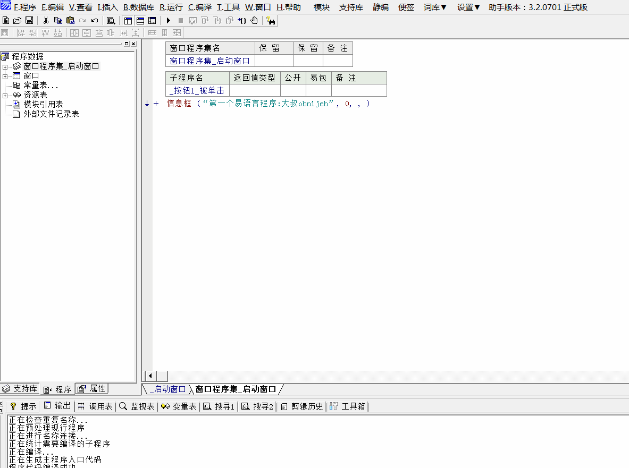Click the make-same-size layout icon

click(177, 33)
